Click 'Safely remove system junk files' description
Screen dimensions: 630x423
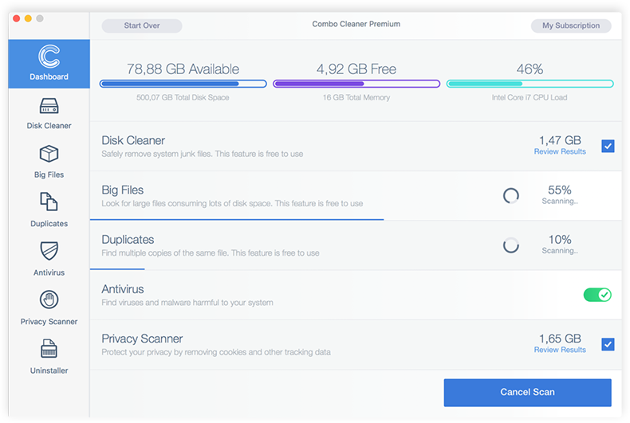(x=202, y=154)
